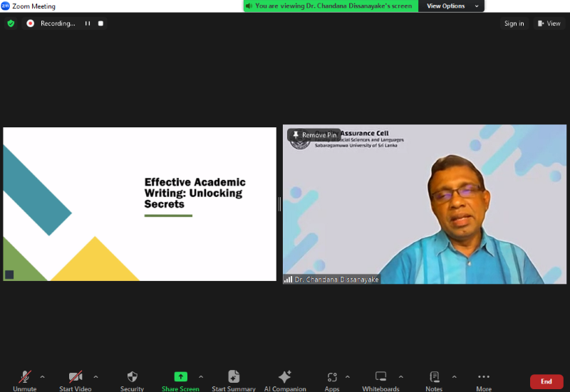Stop the recording
The image size is (570, 392).
tap(100, 23)
